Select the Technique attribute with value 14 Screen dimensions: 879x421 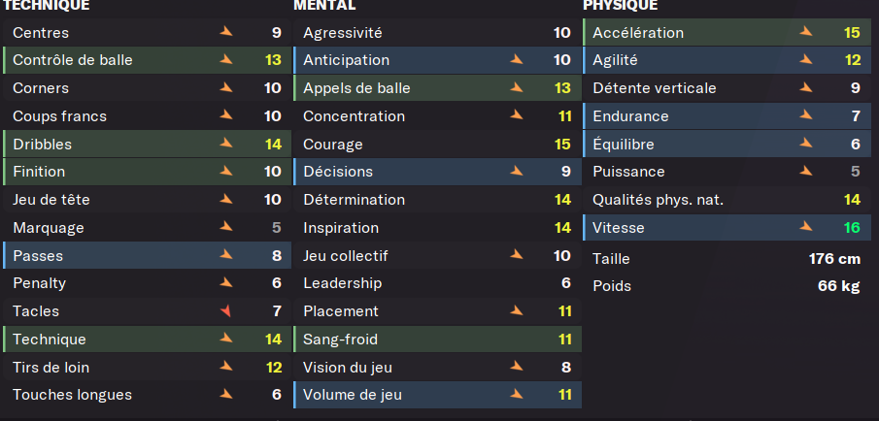[x=147, y=340]
